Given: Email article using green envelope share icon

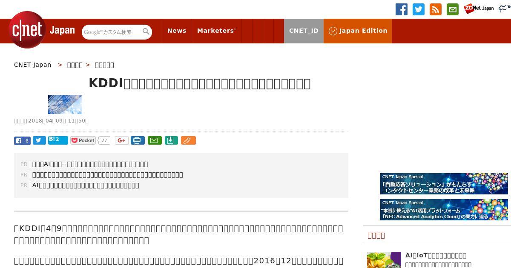Looking at the screenshot, I should tap(155, 140).
